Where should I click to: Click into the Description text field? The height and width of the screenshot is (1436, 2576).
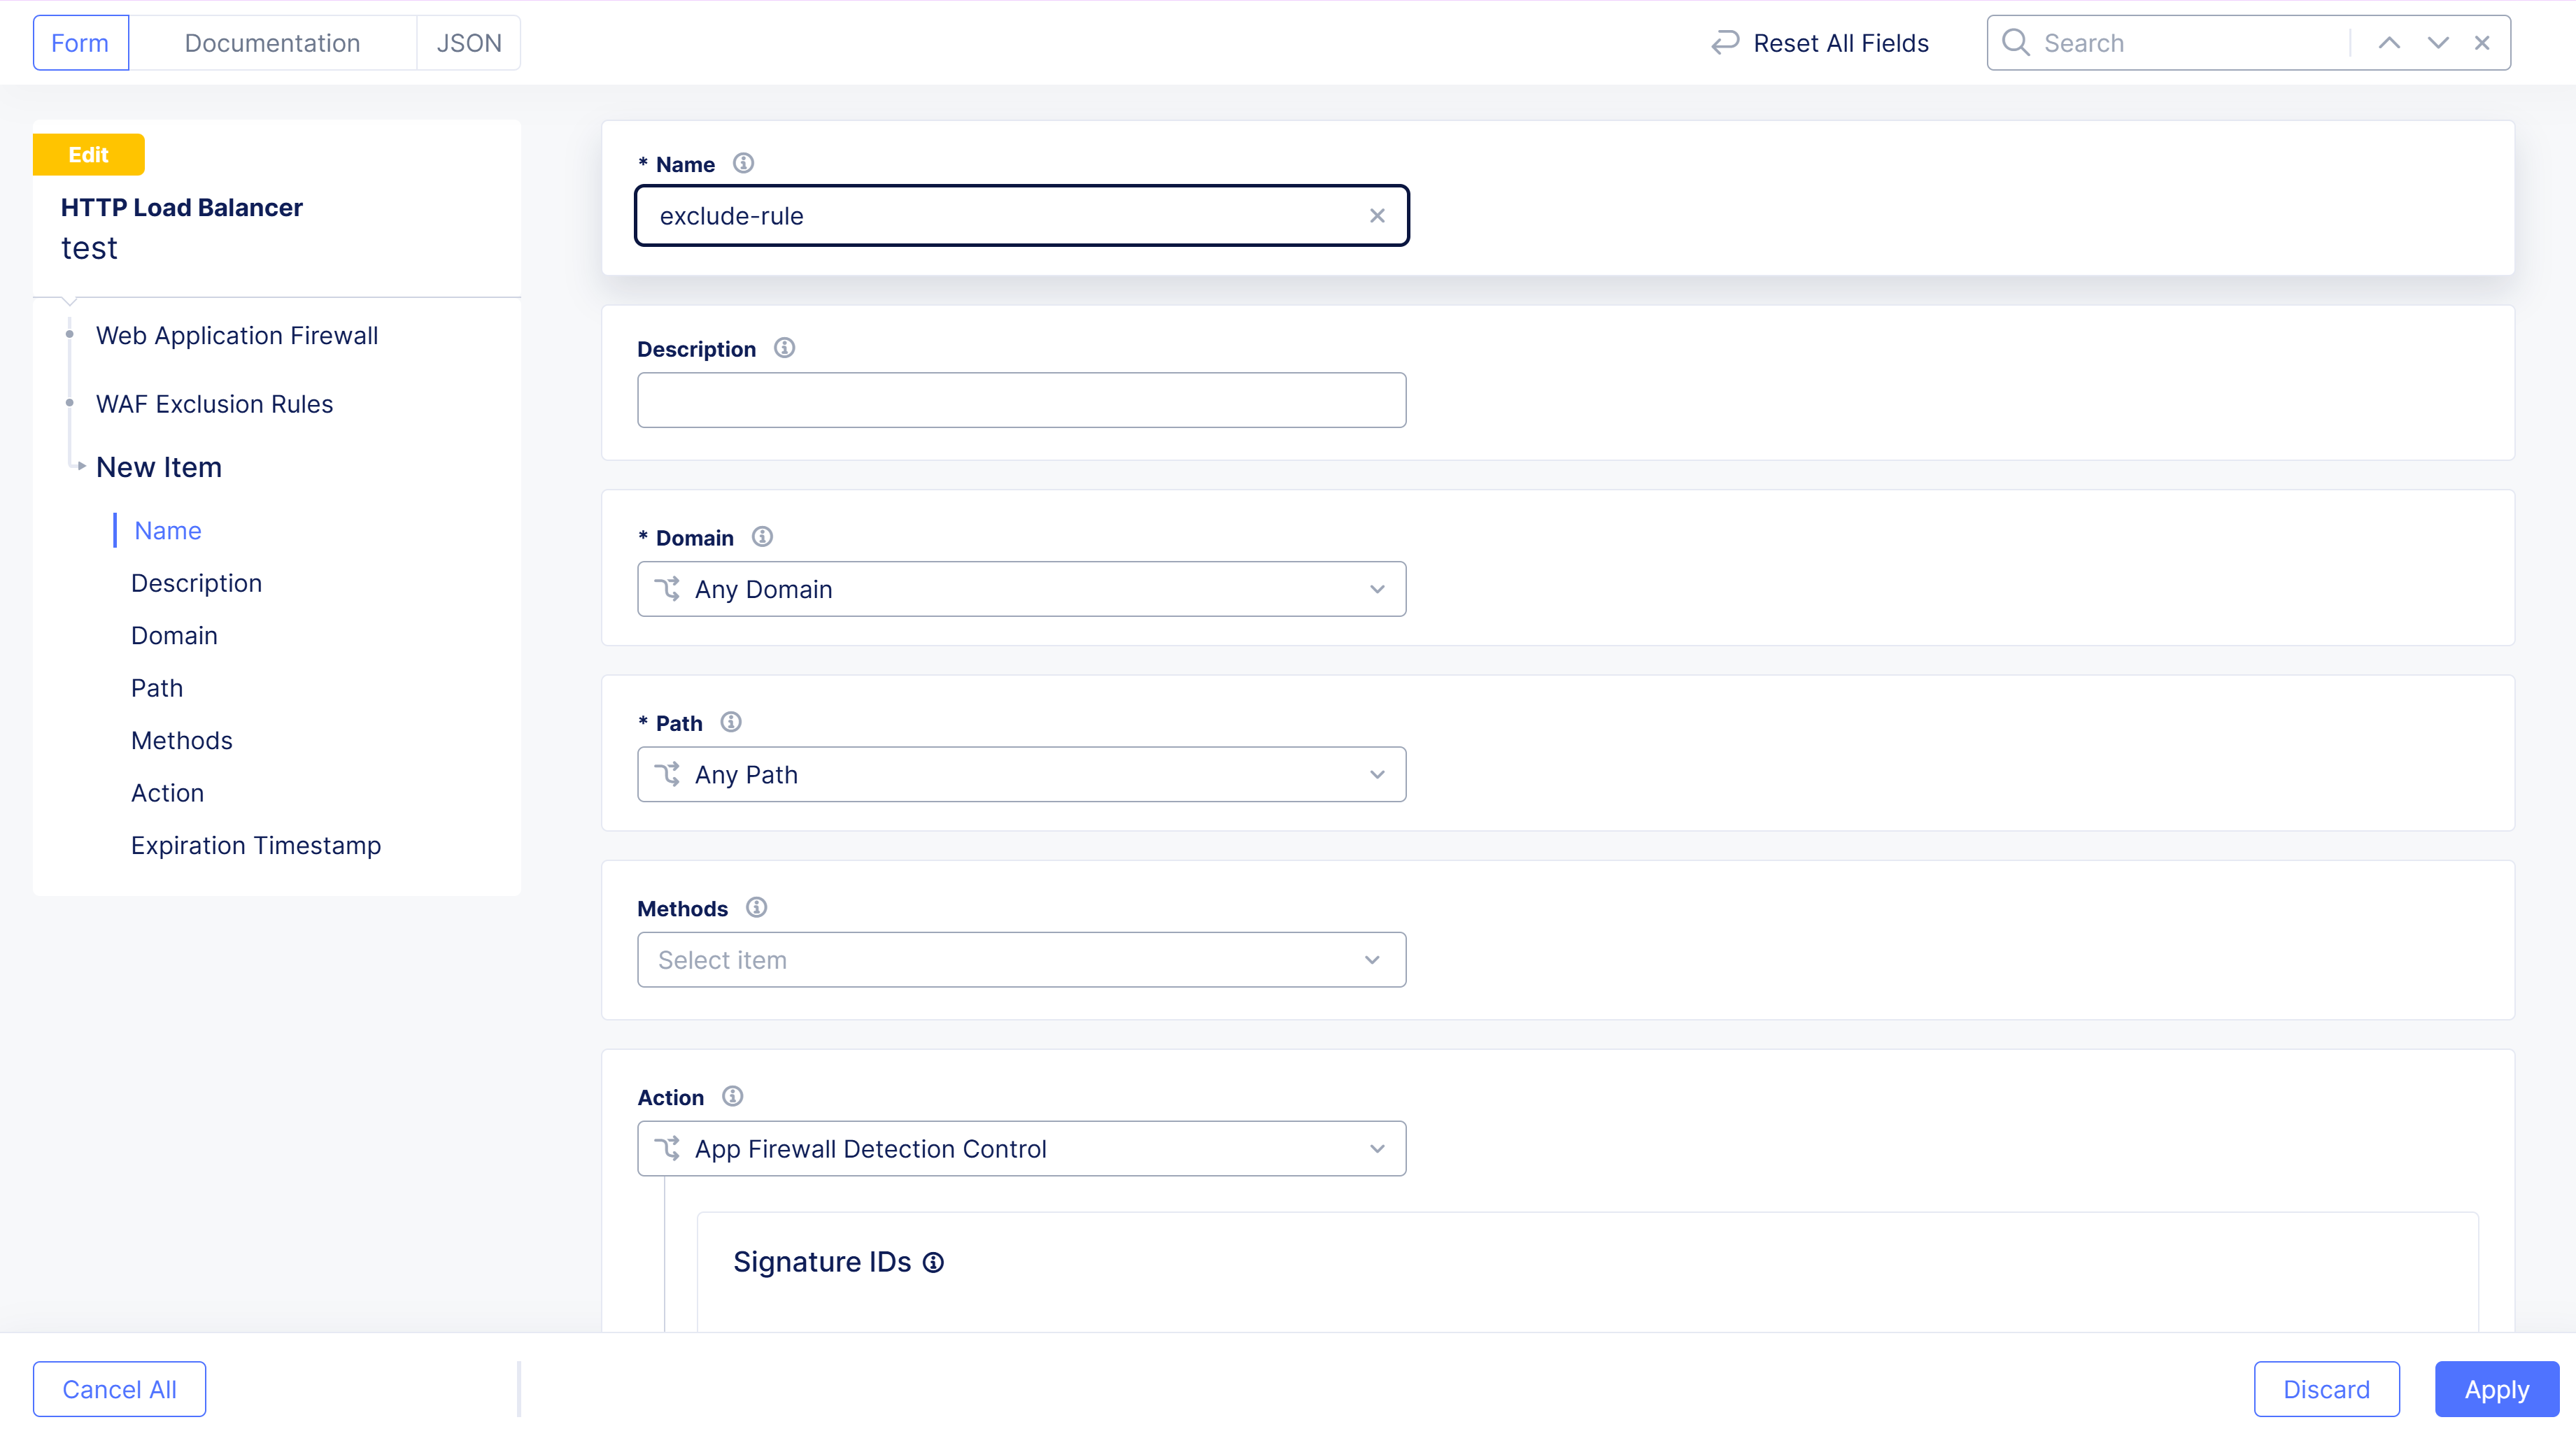click(1021, 400)
